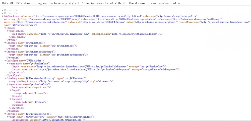Click the 'This XML file does not appear' notice
Image resolution: width=251 pixels, height=121 pixels.
coord(91,3)
